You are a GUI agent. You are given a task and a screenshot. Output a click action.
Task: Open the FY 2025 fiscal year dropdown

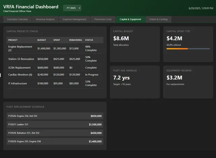click(72, 8)
